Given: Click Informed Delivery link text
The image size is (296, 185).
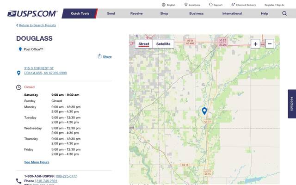Looking at the screenshot, I should [246, 5].
